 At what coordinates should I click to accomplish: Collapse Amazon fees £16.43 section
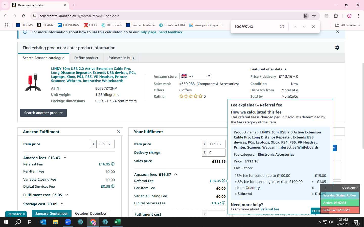point(65,158)
